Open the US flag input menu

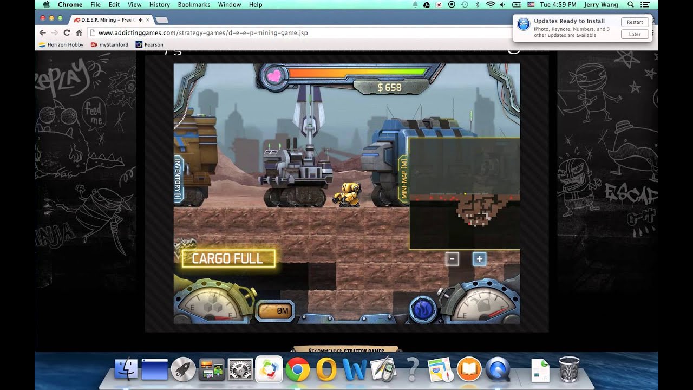[530, 5]
